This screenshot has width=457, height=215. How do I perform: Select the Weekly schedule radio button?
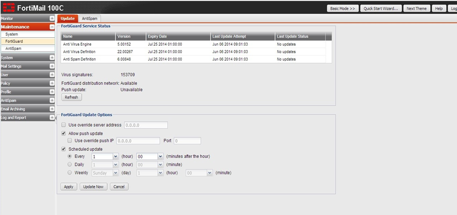(70, 173)
